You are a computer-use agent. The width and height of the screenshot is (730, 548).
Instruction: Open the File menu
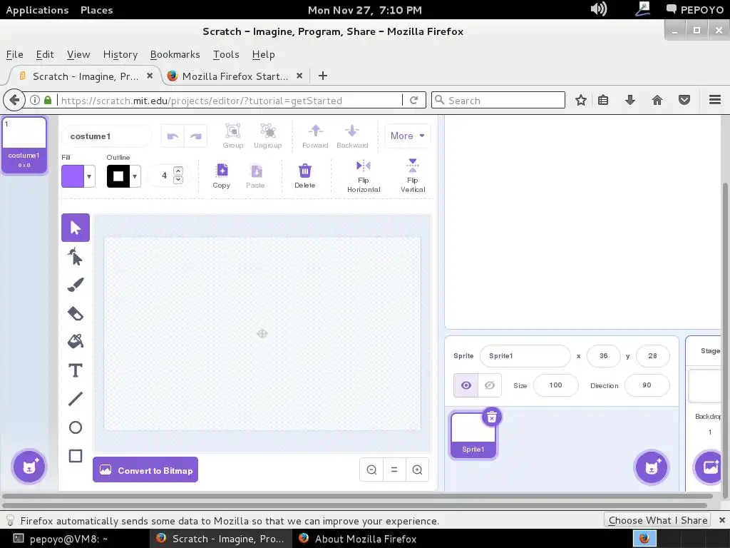tap(14, 54)
